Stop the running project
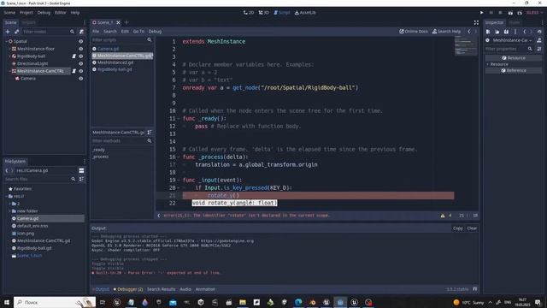 click(500, 13)
